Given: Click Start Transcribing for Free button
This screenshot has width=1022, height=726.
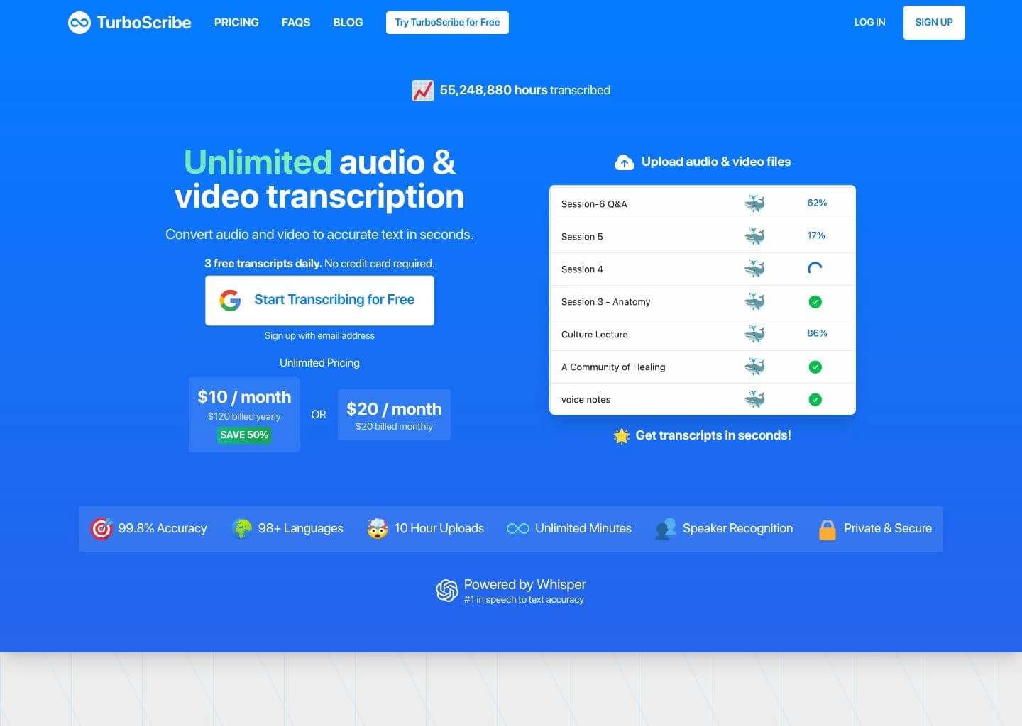Looking at the screenshot, I should [x=319, y=301].
